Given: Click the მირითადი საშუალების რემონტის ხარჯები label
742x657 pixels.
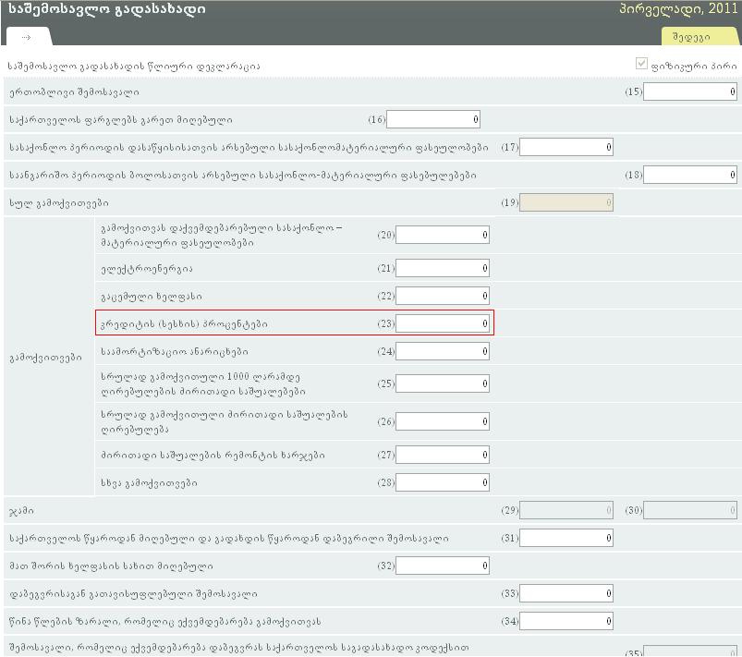Looking at the screenshot, I should (x=213, y=455).
